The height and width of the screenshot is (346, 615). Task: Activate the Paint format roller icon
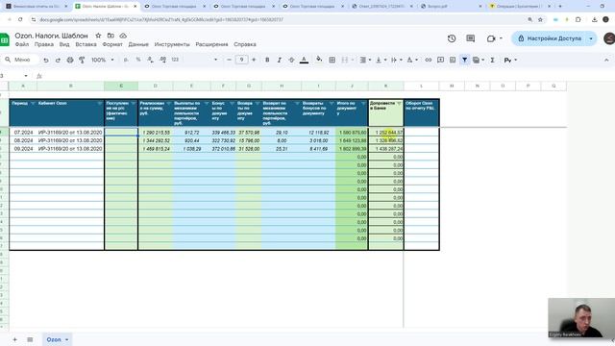(82, 60)
